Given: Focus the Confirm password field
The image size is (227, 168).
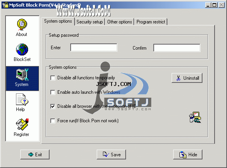Looking at the screenshot, I should coord(177,48).
